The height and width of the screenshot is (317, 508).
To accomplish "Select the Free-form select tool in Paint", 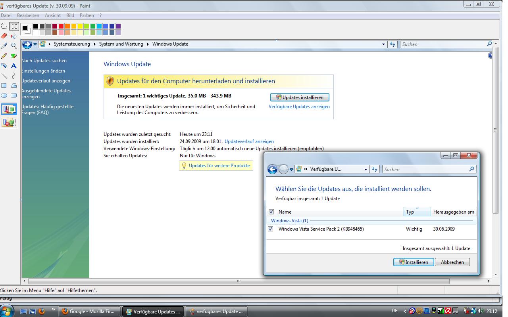I will point(4,27).
